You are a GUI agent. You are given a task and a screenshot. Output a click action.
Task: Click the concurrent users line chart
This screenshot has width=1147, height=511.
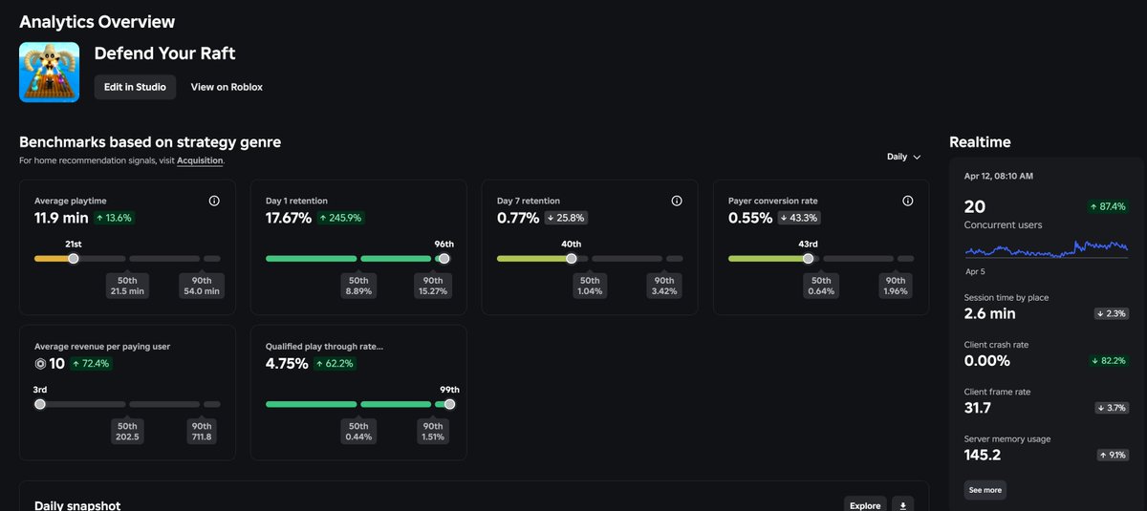click(x=1046, y=248)
